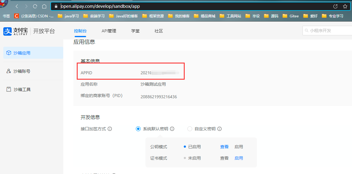Click the browser forward arrow

click(x=26, y=6)
